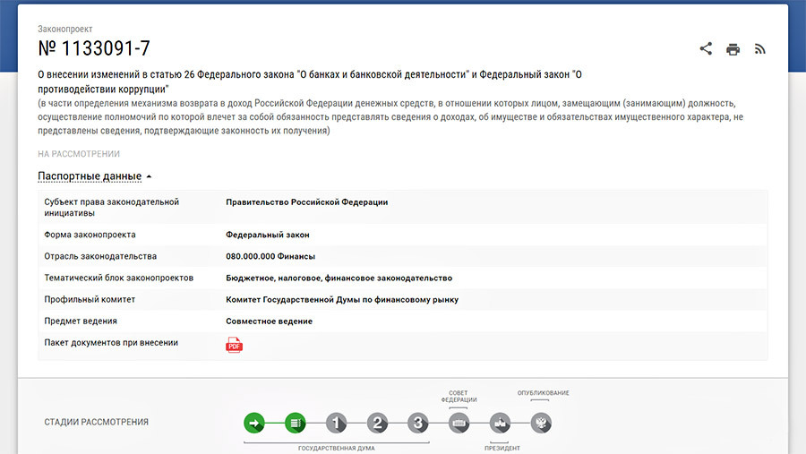Click the publication stage emblem icon

click(x=541, y=423)
